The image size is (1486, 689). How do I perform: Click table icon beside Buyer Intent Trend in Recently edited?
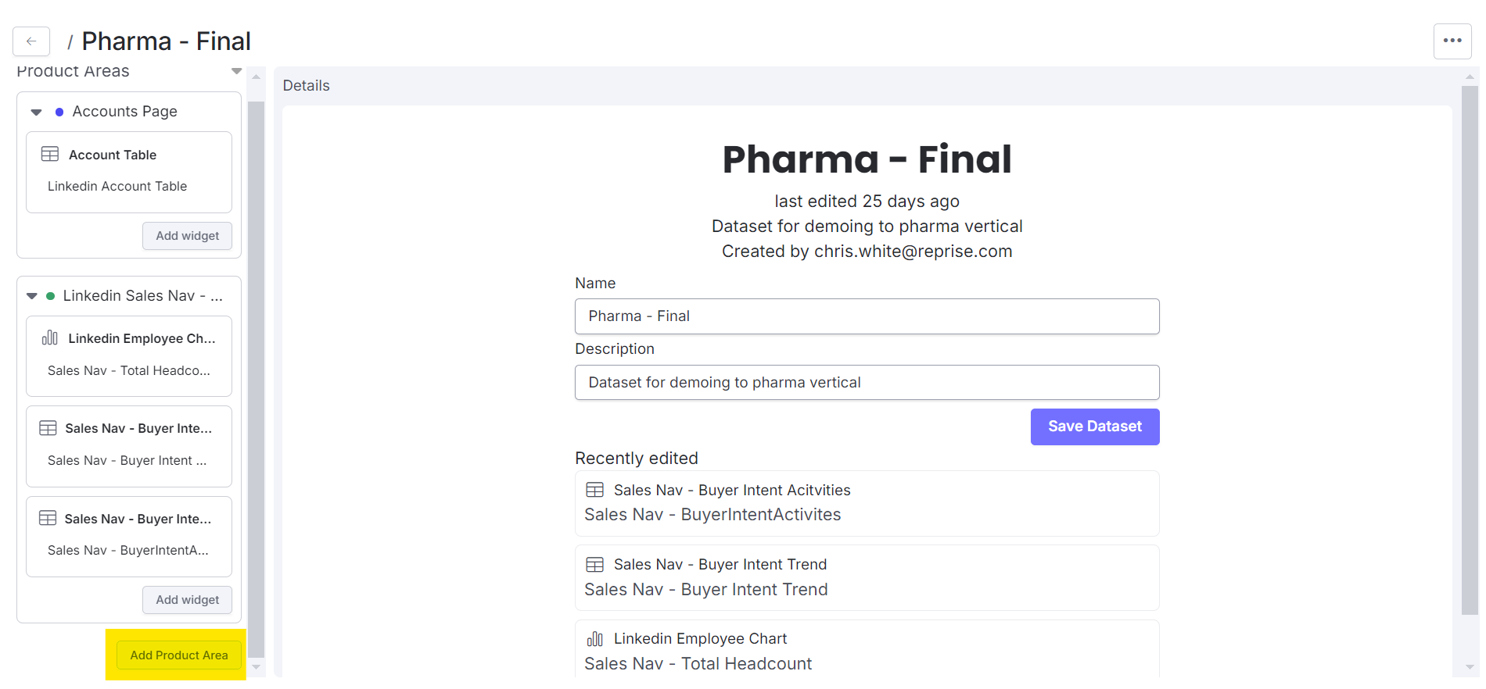(595, 564)
